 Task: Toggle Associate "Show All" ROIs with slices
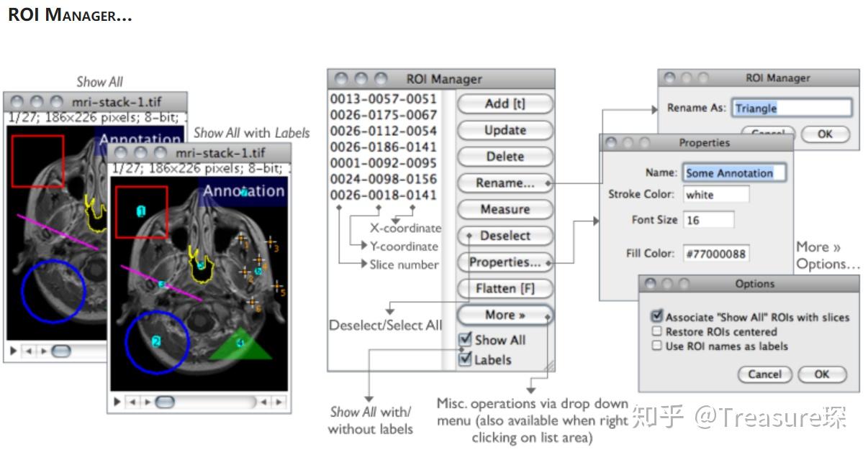pos(656,316)
